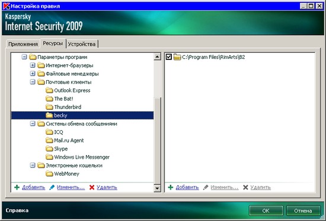Click the tree scrollbar up arrow
The width and height of the screenshot is (326, 221).
pyautogui.click(x=158, y=56)
